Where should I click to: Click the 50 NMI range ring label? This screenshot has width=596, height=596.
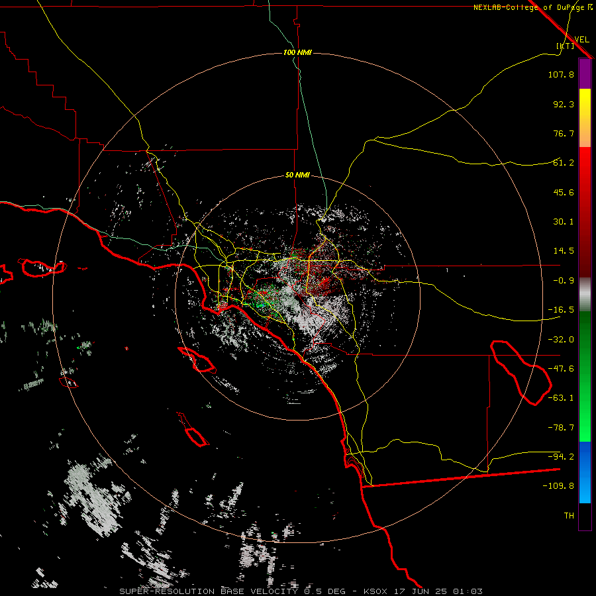297,175
